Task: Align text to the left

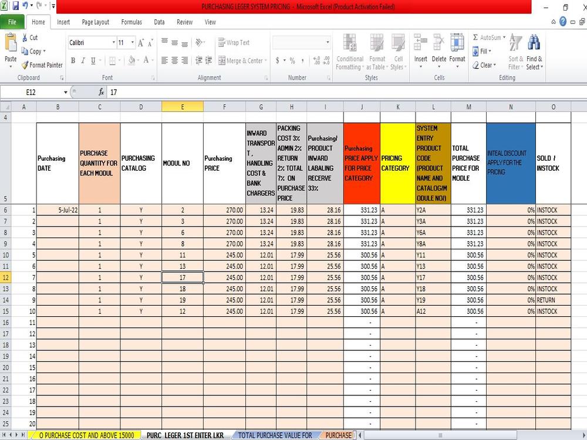Action: click(x=164, y=60)
